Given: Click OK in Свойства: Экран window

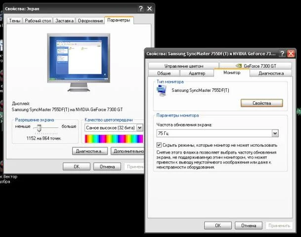Looking at the screenshot, I should pyautogui.click(x=77, y=166).
